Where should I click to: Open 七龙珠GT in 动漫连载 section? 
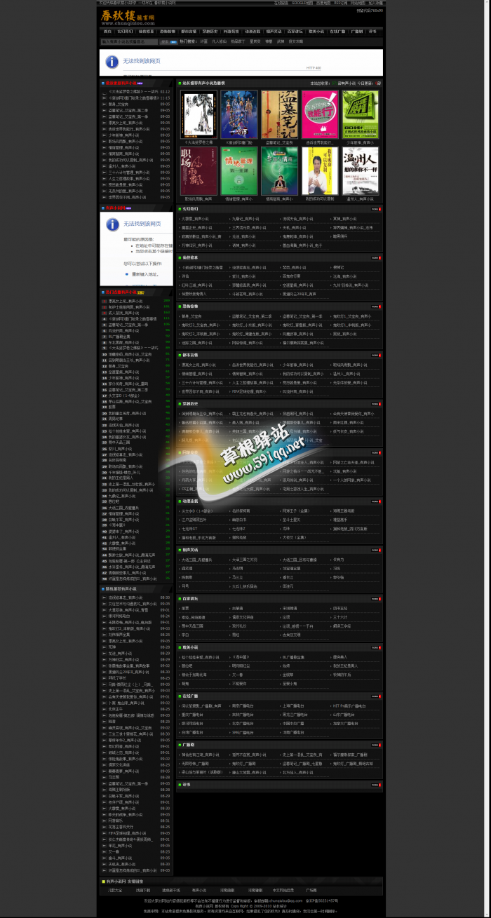[191, 528]
